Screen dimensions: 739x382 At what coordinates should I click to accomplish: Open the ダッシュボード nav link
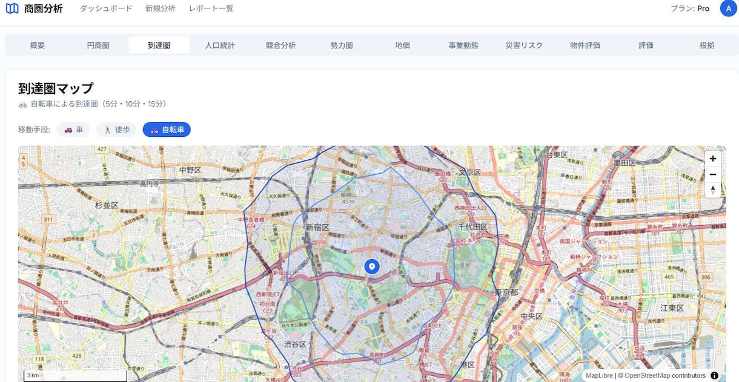106,8
